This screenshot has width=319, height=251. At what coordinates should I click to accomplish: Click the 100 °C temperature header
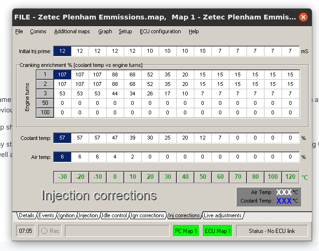273,177
